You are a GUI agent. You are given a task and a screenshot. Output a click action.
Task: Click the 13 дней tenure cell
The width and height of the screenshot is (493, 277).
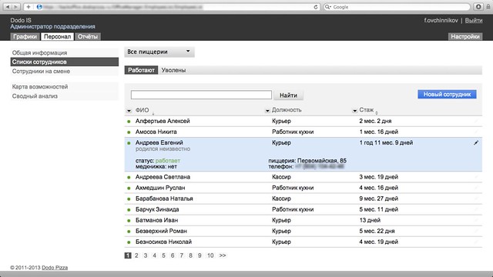pyautogui.click(x=370, y=221)
